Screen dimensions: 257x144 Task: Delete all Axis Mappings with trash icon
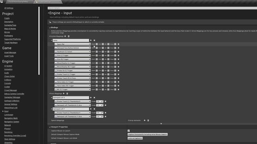[x=67, y=94]
